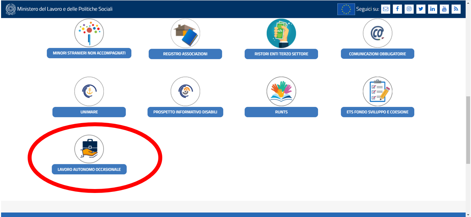This screenshot has height=217, width=471.
Task: Click the colorful hands RUNTS circular icon
Action: click(281, 91)
